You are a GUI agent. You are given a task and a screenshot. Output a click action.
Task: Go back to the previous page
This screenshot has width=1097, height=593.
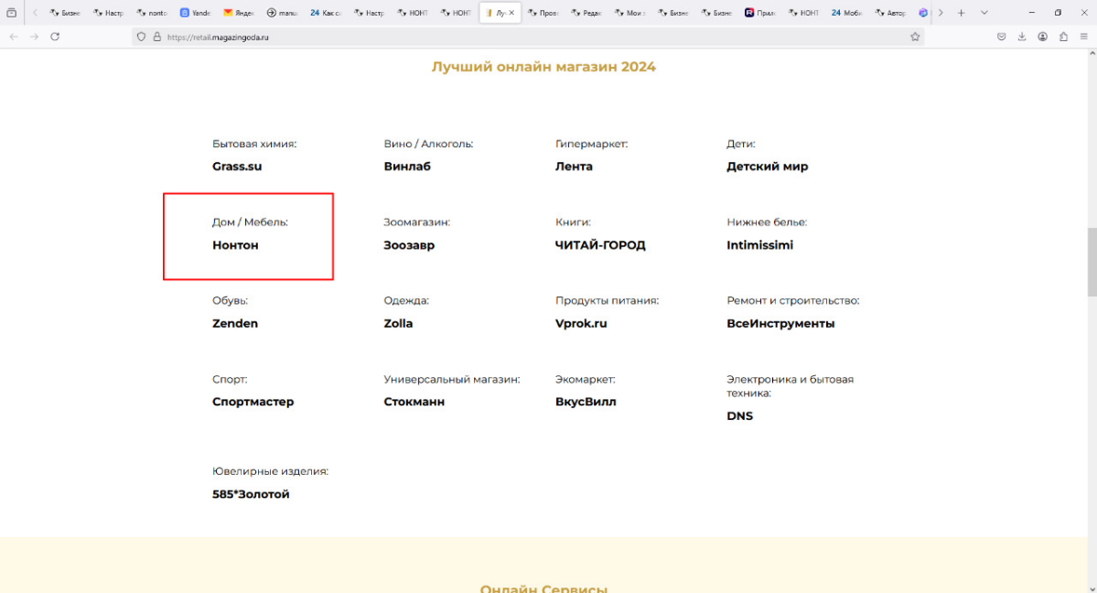14,37
